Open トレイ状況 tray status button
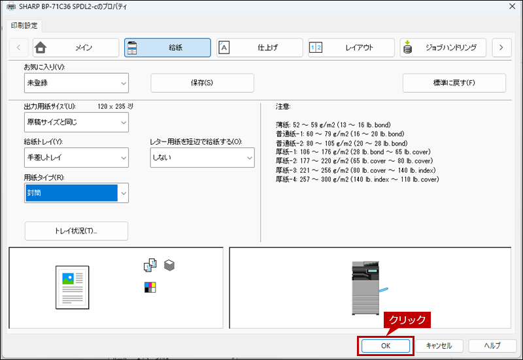This screenshot has height=360, width=523. point(76,231)
